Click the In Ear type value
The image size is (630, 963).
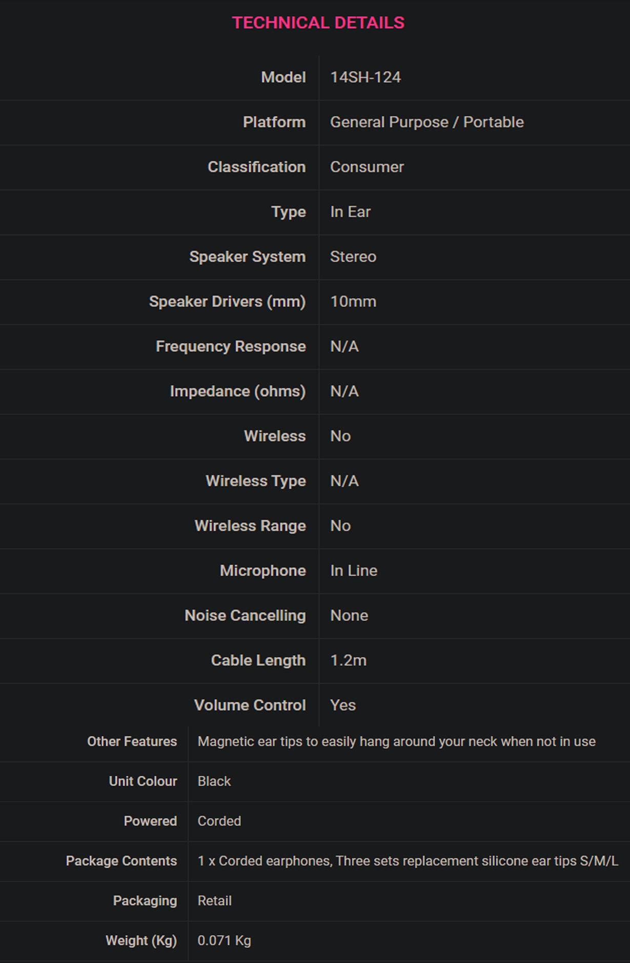click(x=350, y=212)
